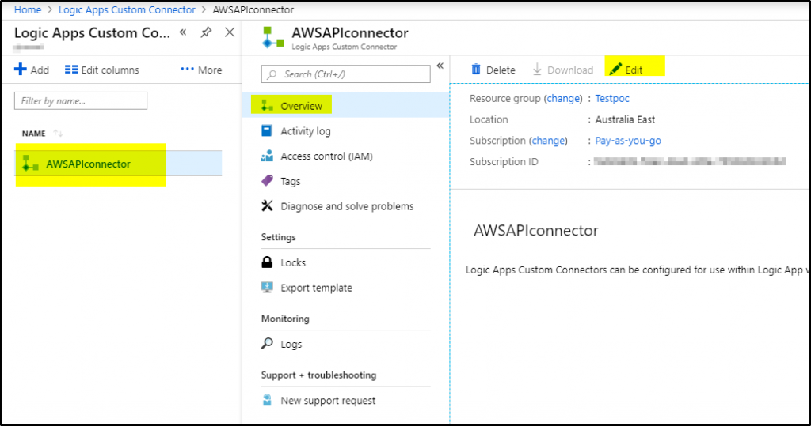Click the search magnifier icon

tap(272, 74)
